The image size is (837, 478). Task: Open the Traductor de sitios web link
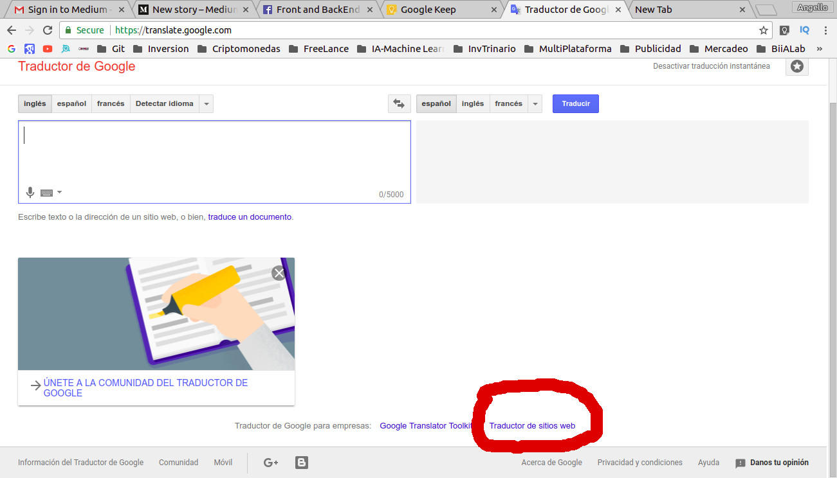pyautogui.click(x=532, y=426)
